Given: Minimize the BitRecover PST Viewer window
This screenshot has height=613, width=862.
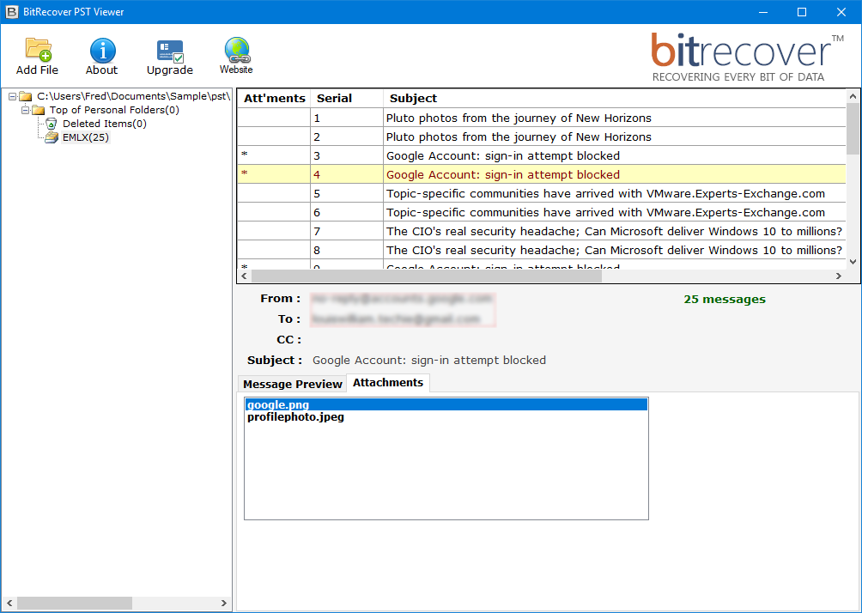Looking at the screenshot, I should (763, 11).
